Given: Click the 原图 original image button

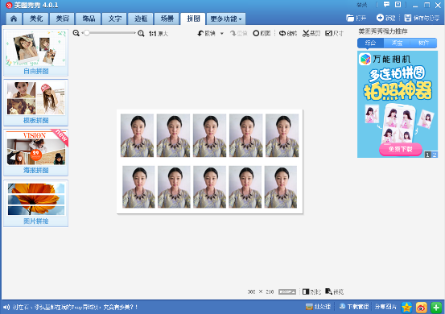Looking at the screenshot, I should tap(262, 34).
